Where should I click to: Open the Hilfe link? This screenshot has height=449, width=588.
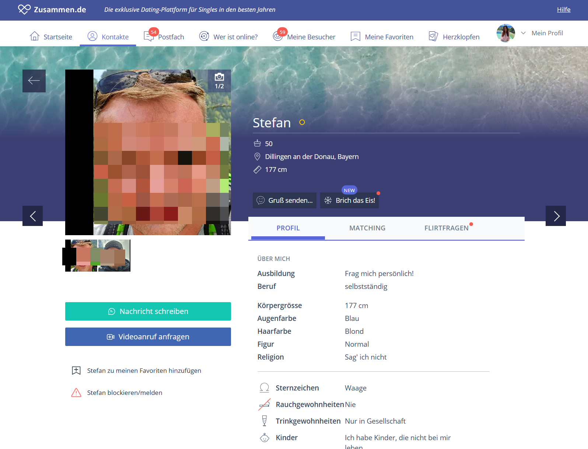[x=564, y=10]
